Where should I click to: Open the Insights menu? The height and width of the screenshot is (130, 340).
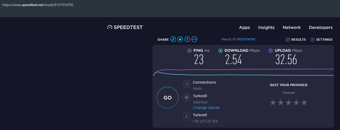pos(266,28)
